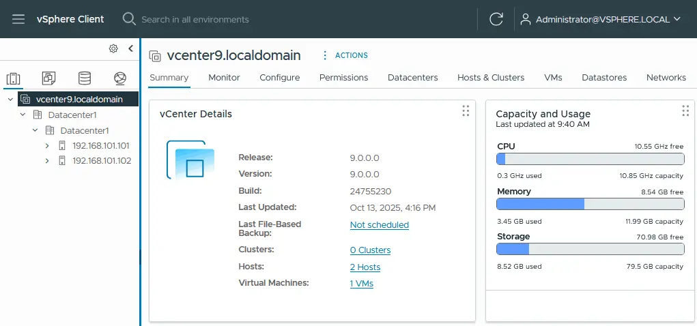Switch to Storage inventory view
Viewport: 697px width, 326px height.
[x=85, y=78]
